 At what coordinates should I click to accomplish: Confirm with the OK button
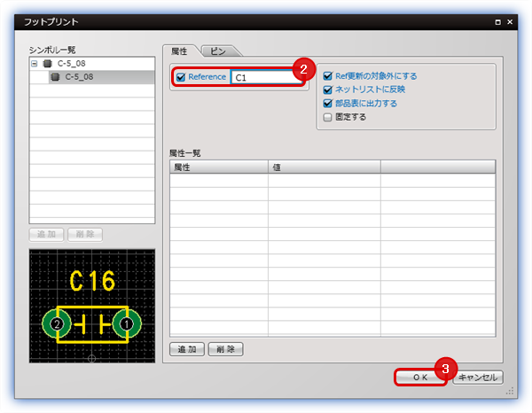420,377
